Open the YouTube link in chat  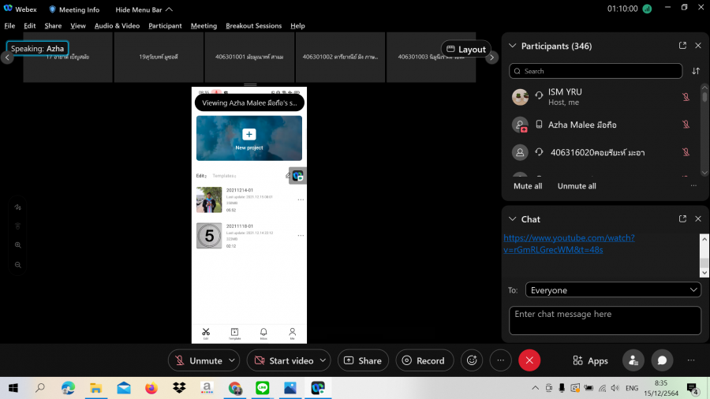(x=568, y=243)
